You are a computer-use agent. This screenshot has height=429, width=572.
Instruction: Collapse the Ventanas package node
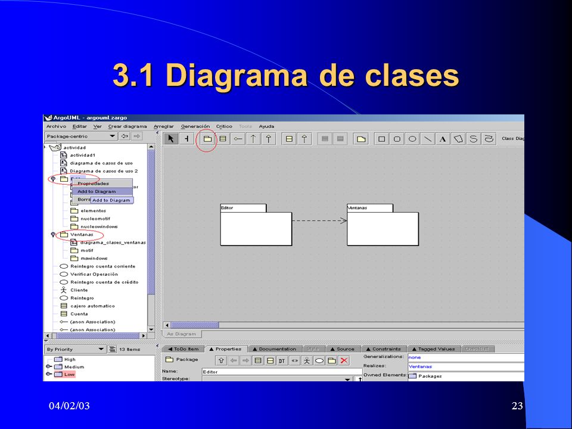(x=53, y=235)
